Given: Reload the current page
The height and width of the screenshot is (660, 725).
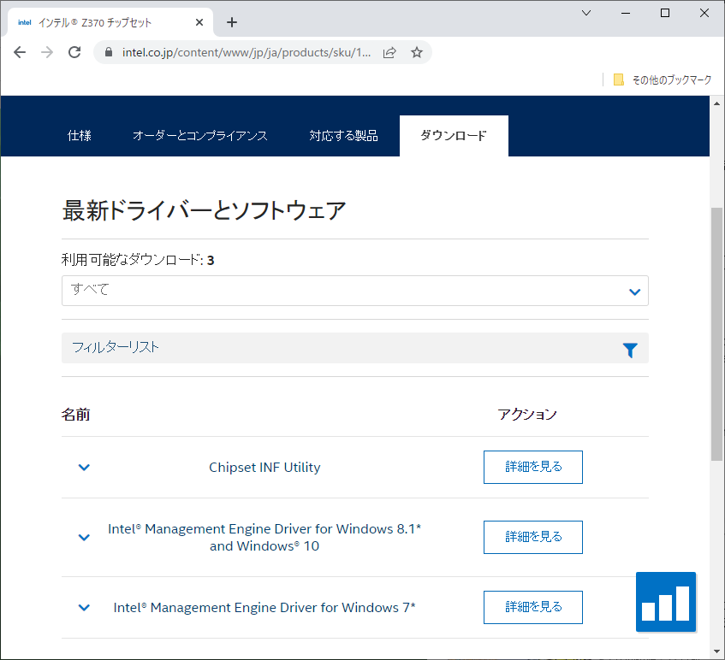Looking at the screenshot, I should (74, 52).
